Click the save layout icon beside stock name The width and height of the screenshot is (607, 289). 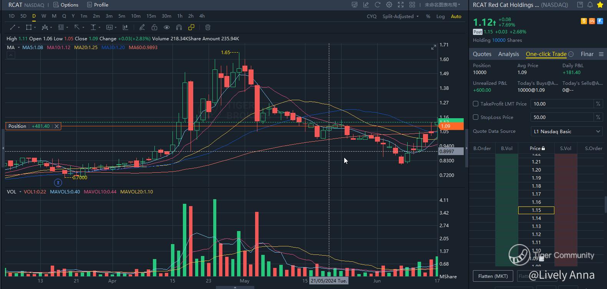pos(580,5)
